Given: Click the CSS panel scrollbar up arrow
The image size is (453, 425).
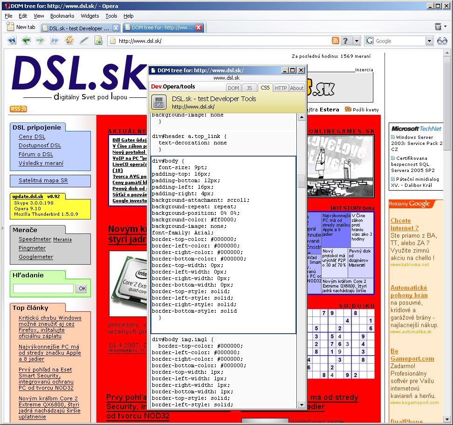Looking at the screenshot, I should click(x=302, y=117).
